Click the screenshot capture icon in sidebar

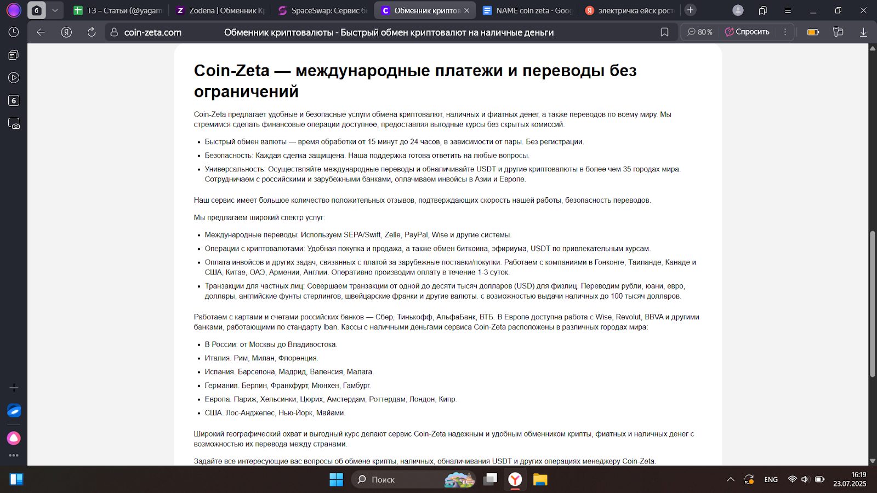(14, 123)
